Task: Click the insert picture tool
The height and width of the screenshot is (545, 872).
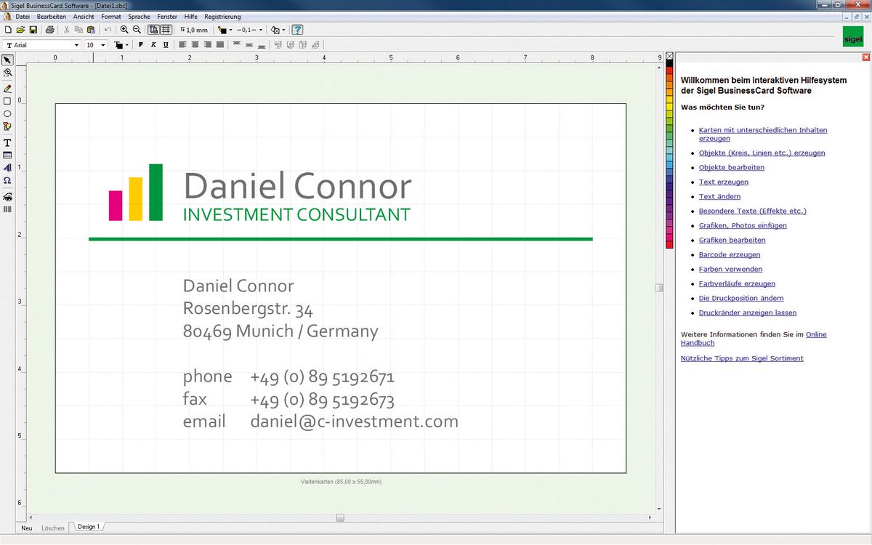Action: (7, 126)
